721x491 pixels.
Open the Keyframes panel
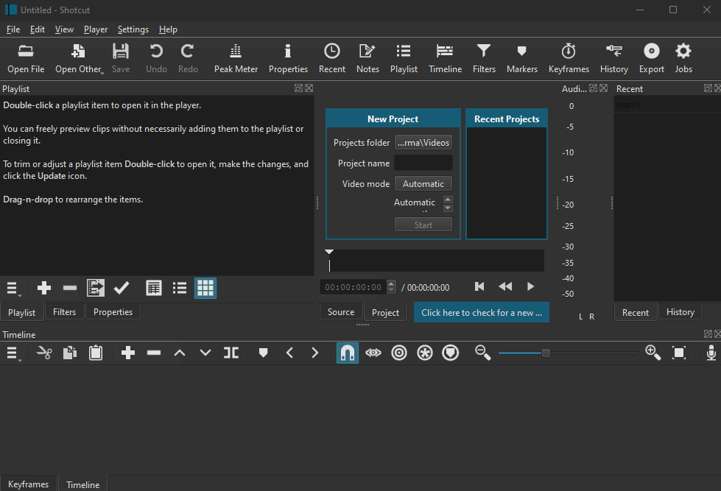point(568,57)
